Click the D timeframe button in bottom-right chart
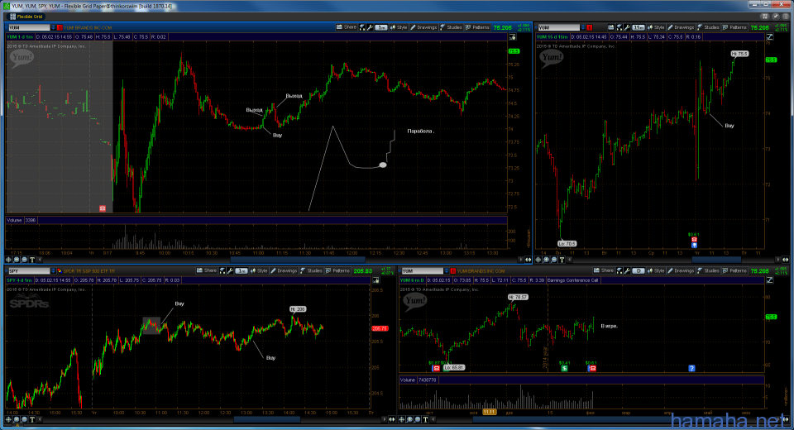The height and width of the screenshot is (430, 794). (x=638, y=270)
